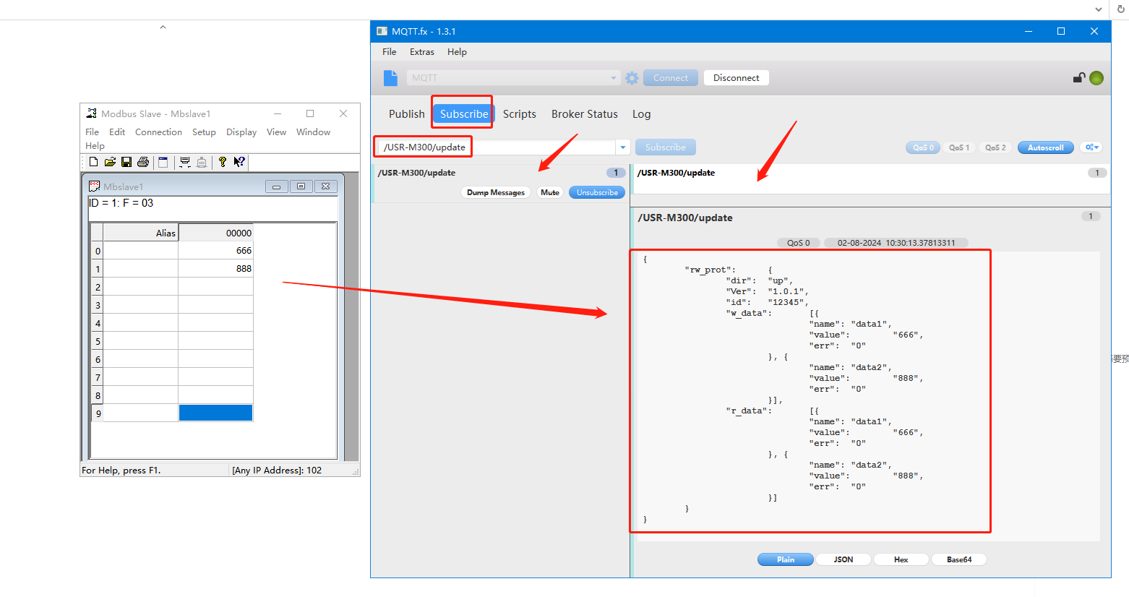Open the subscribe options gear dropdown

[1091, 147]
